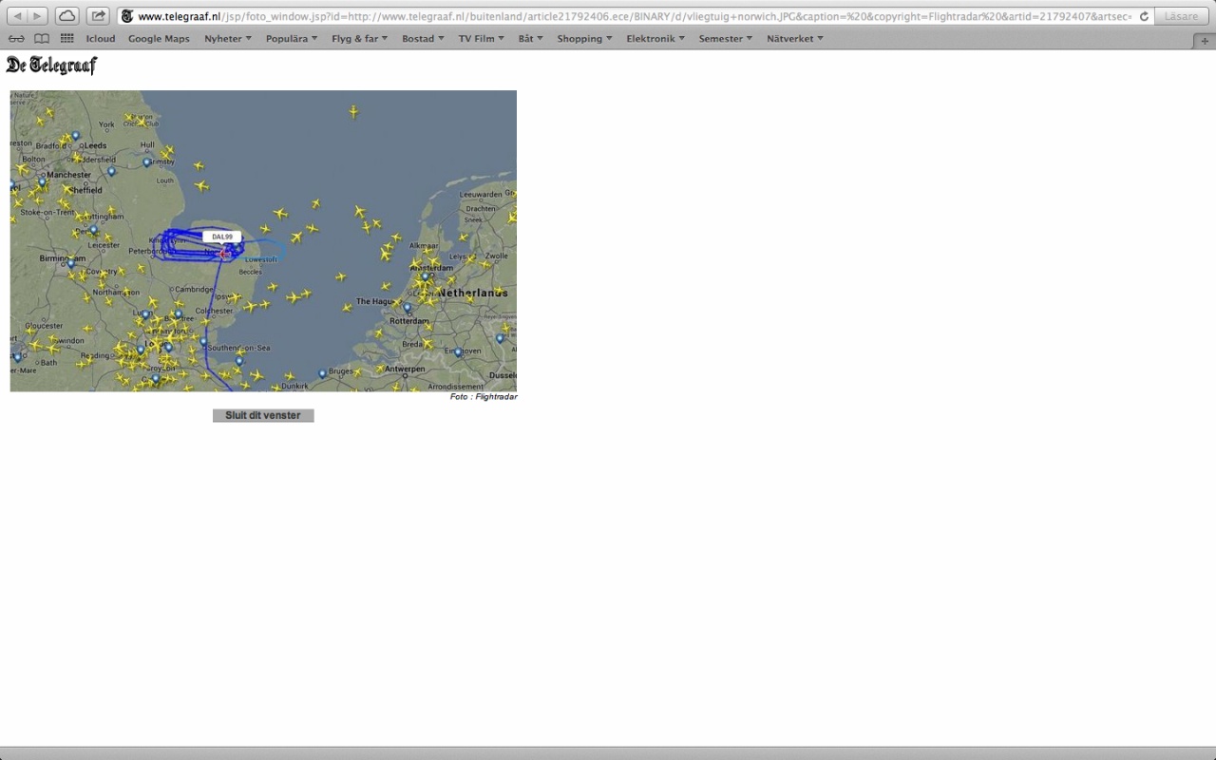Open iCloud Tabs cloud icon
Screen dimensions: 1216x760
coord(66,16)
